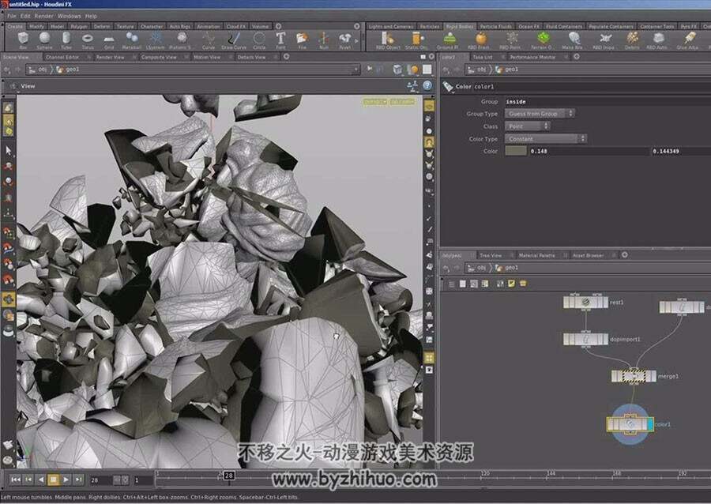Switch to the Particle Fluids shelf tab
The height and width of the screenshot is (504, 711).
coord(496,26)
